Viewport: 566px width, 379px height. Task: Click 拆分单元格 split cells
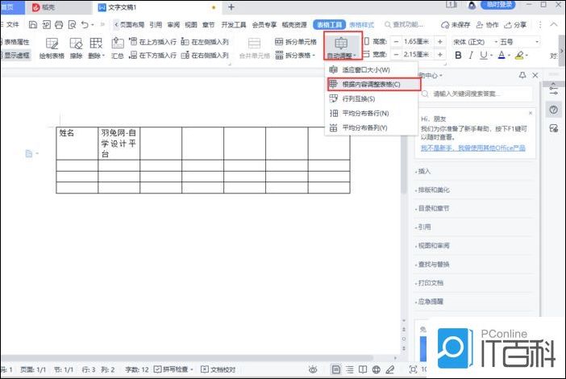click(x=296, y=41)
